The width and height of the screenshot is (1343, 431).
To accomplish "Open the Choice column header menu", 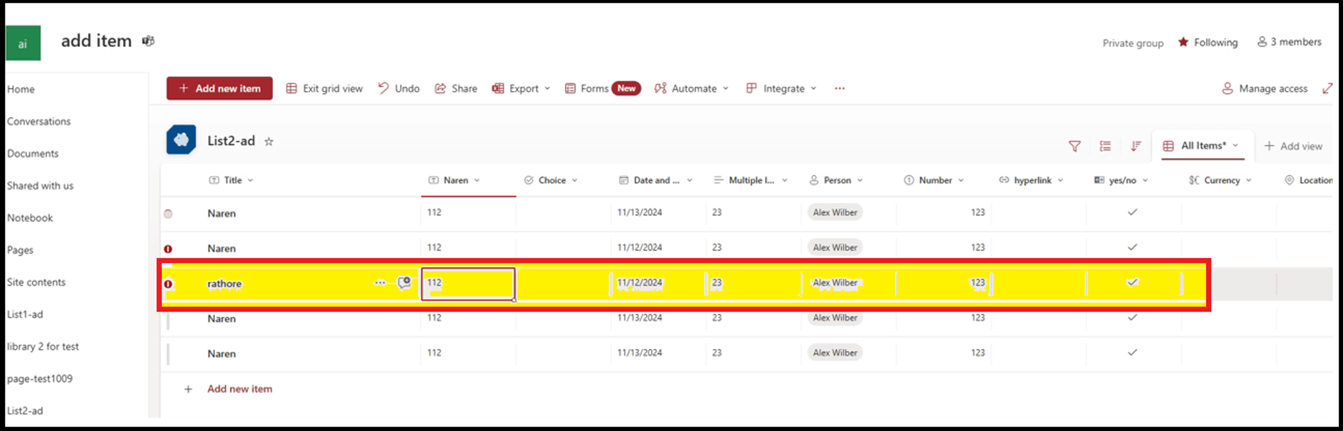I will 551,180.
